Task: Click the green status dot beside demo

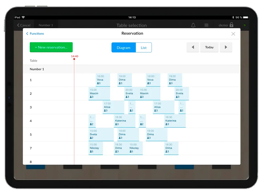Action: [245, 25]
